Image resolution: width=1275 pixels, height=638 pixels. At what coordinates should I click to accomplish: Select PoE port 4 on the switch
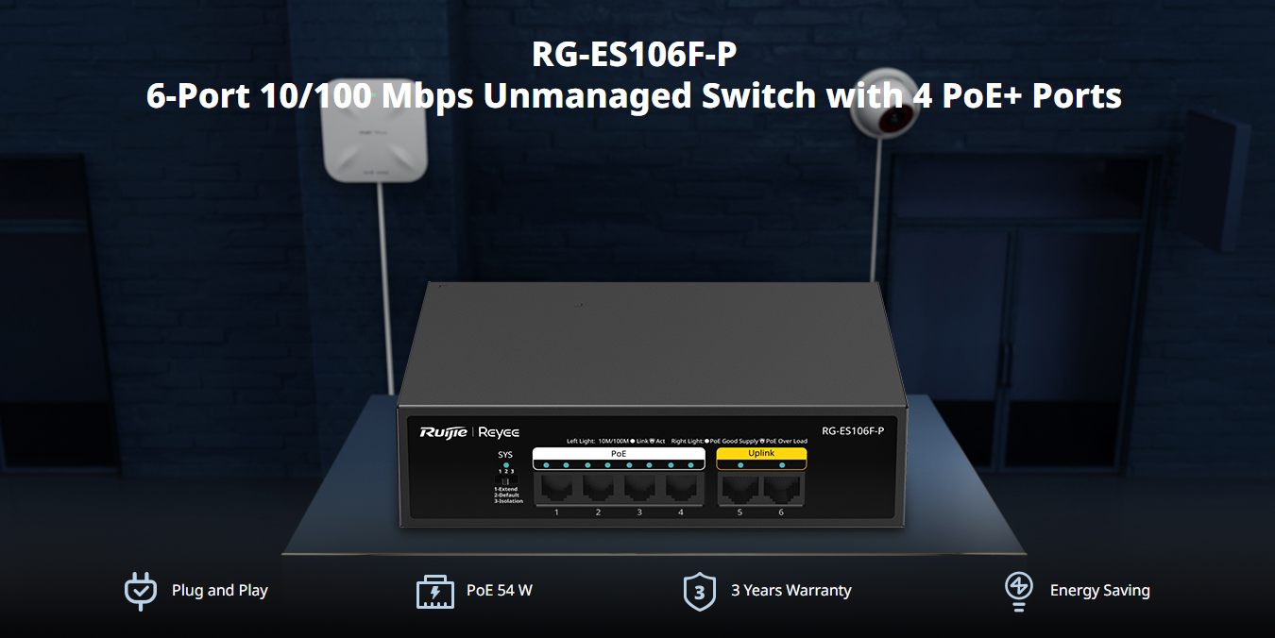[681, 489]
